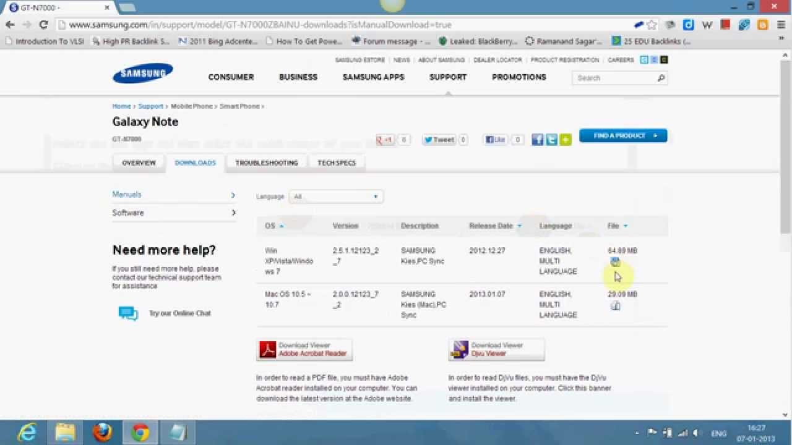
Task: Switch to Tech Specs tab
Action: click(337, 163)
